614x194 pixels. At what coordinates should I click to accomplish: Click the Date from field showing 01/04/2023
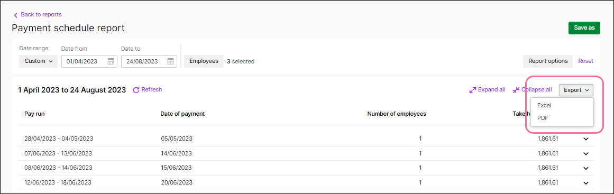[x=89, y=61]
